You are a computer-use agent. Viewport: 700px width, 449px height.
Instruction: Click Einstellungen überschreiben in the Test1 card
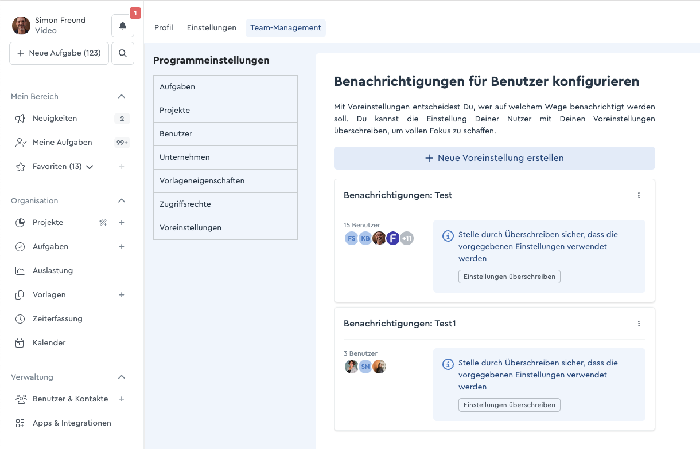tap(510, 405)
